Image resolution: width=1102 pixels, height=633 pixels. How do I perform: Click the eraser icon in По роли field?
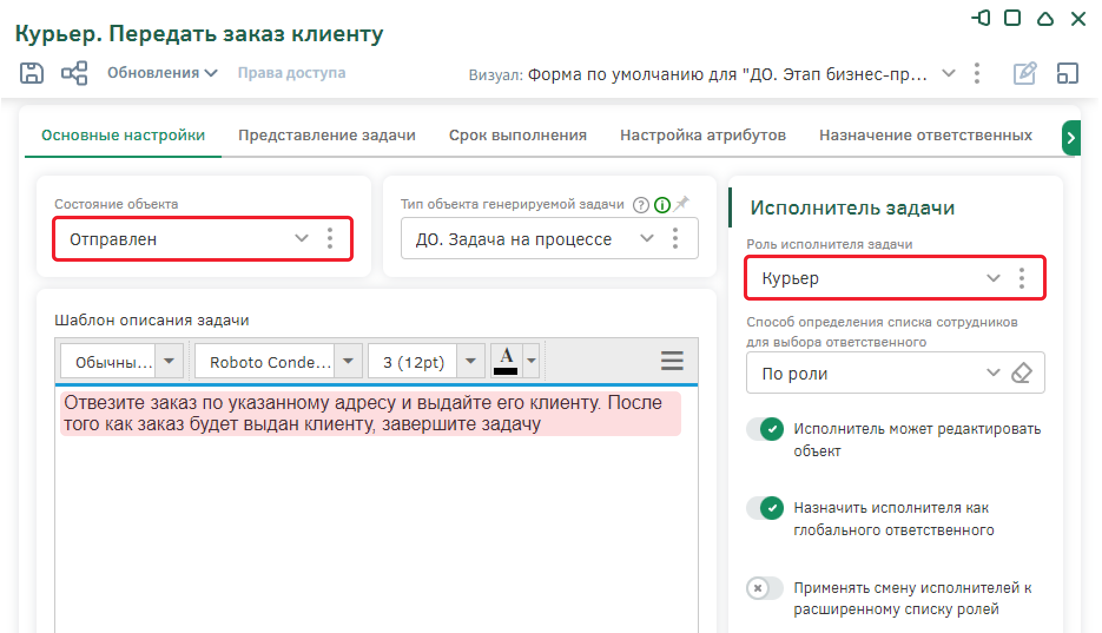click(x=1021, y=373)
